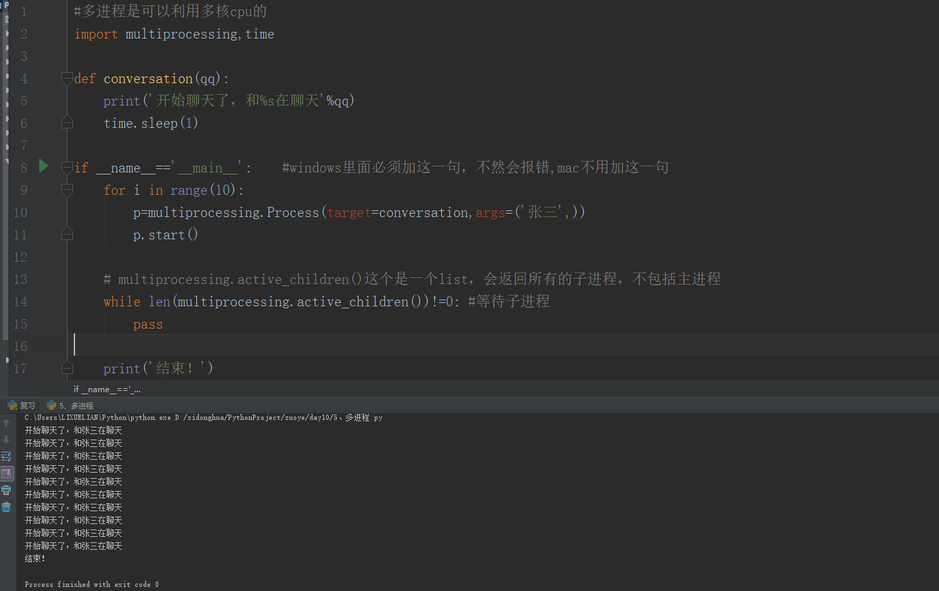The image size is (939, 591).
Task: Click the green run arrow on line 8
Action: pyautogui.click(x=44, y=166)
